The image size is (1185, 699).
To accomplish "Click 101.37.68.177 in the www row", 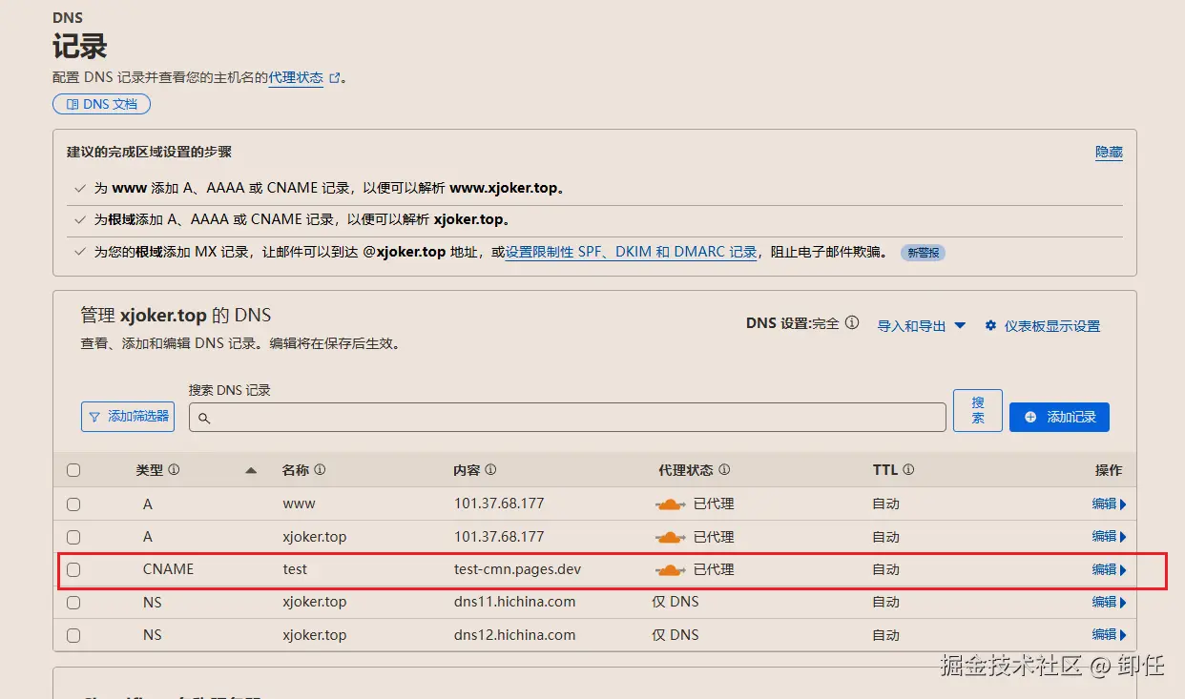I will coord(499,504).
